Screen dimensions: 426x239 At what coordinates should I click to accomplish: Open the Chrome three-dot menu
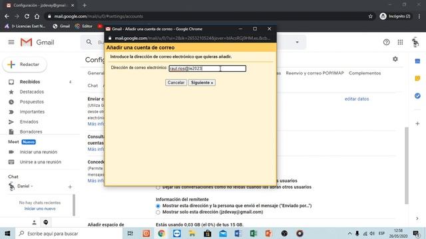tap(419, 16)
